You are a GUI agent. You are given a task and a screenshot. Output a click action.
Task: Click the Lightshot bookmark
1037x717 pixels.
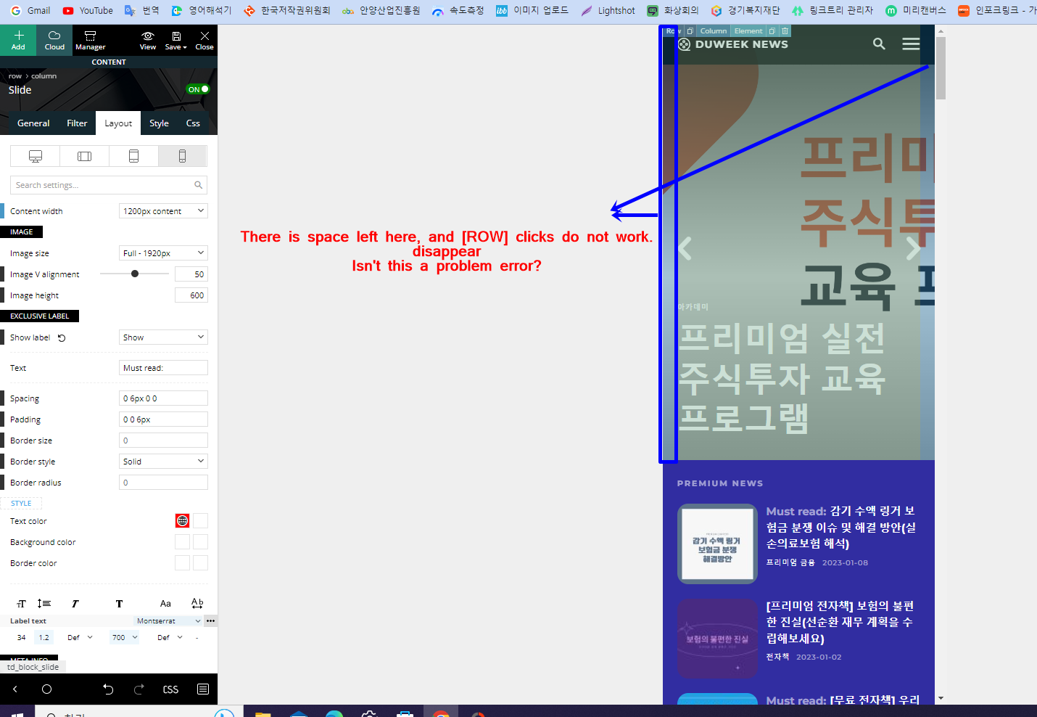[x=608, y=11]
